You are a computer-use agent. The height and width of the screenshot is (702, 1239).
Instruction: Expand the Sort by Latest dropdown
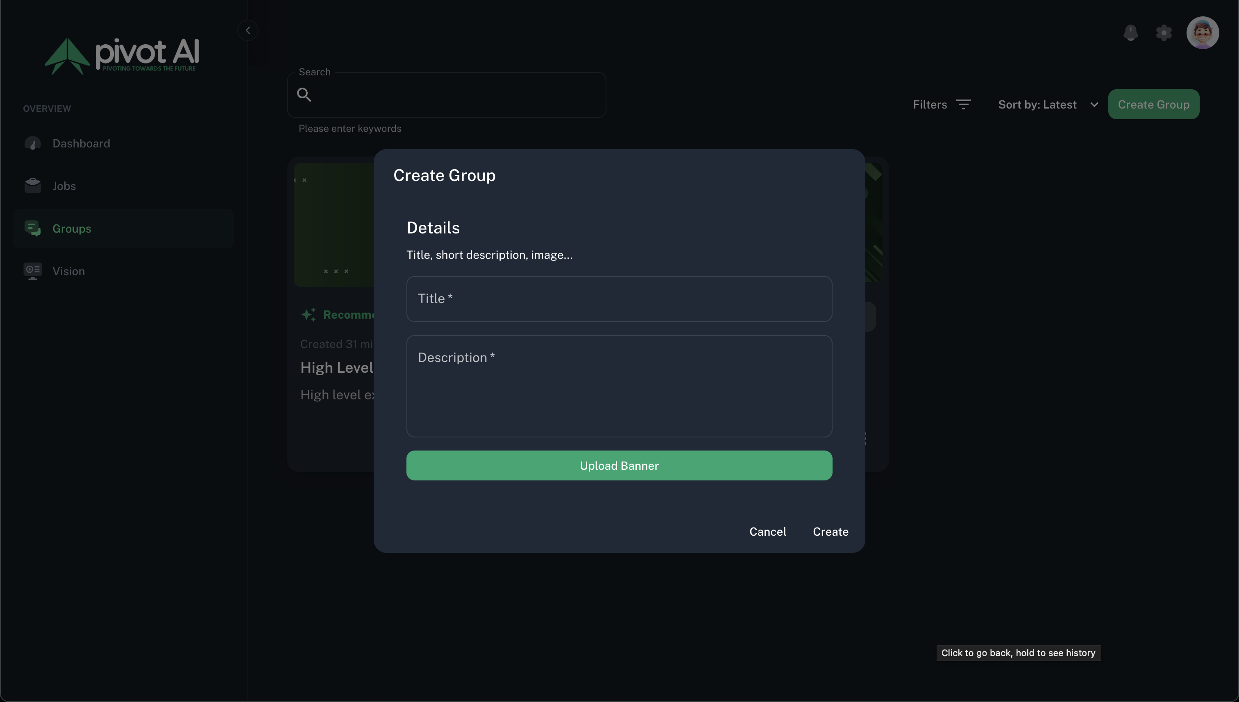pos(1048,104)
